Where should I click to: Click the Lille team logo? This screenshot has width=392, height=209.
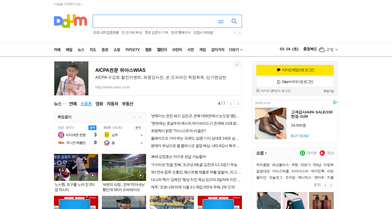pos(107,143)
